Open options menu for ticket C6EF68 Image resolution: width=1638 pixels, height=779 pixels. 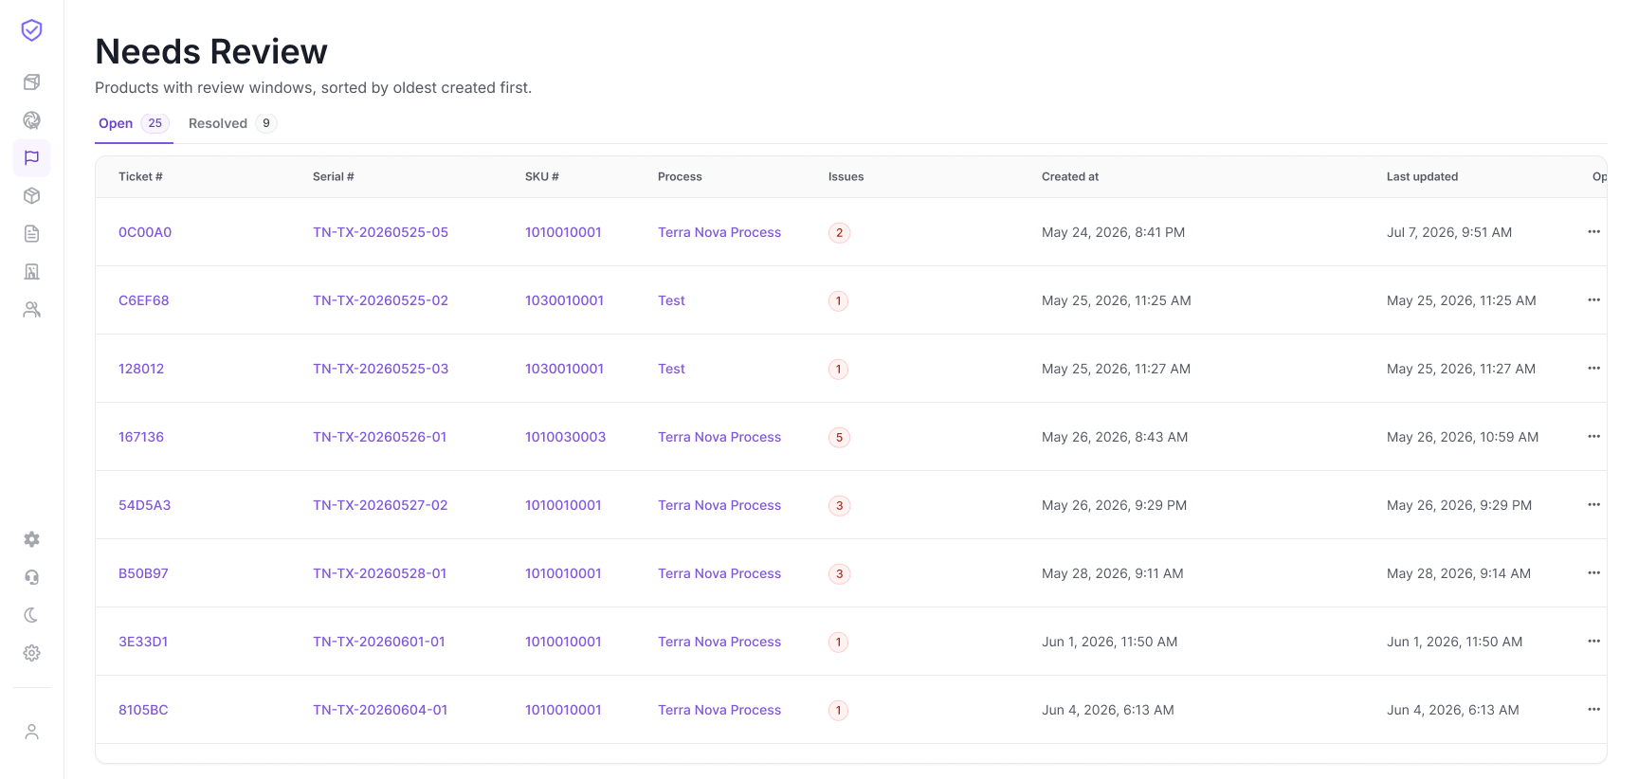click(1593, 300)
